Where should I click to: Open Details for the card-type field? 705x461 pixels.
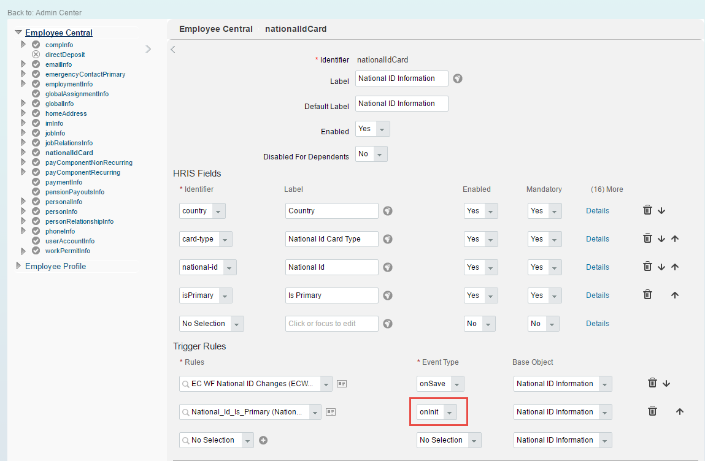point(597,239)
